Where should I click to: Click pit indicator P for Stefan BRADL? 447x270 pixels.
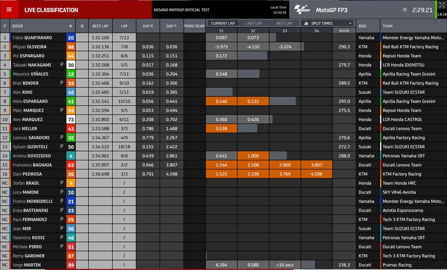click(62, 183)
